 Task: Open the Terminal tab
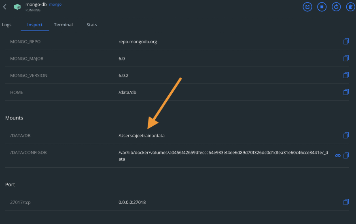(64, 25)
